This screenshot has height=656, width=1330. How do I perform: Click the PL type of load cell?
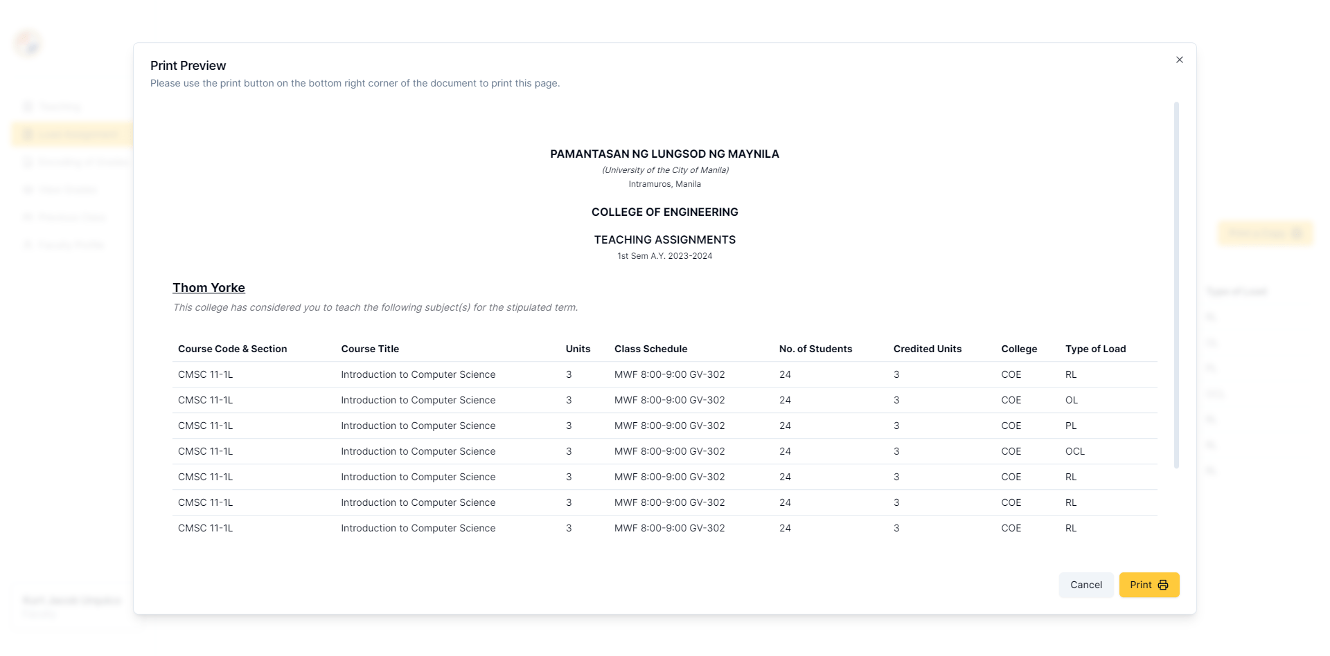coord(1071,426)
